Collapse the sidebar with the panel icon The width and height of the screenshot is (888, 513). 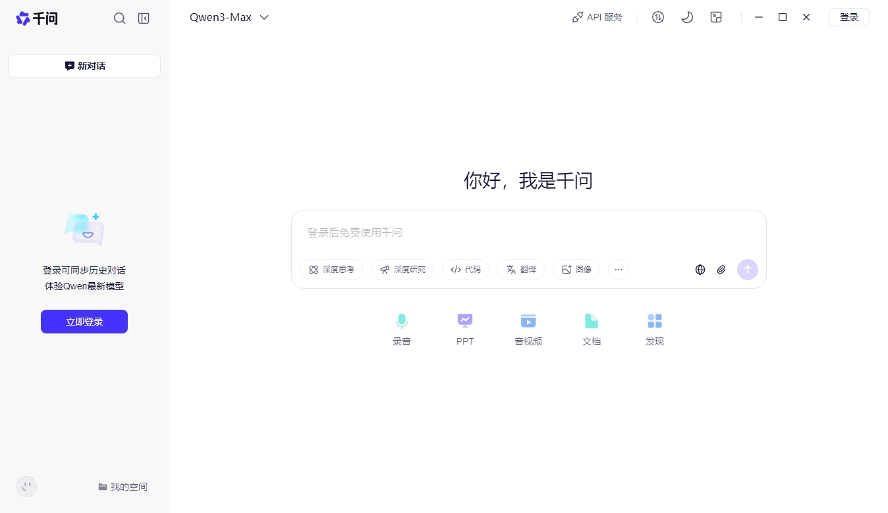point(143,18)
